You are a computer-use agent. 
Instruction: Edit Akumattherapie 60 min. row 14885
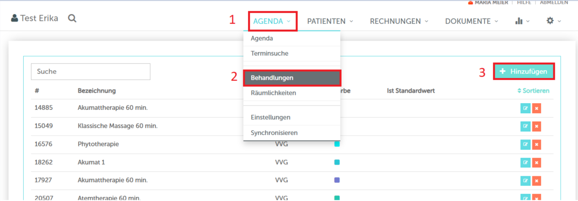pos(525,108)
